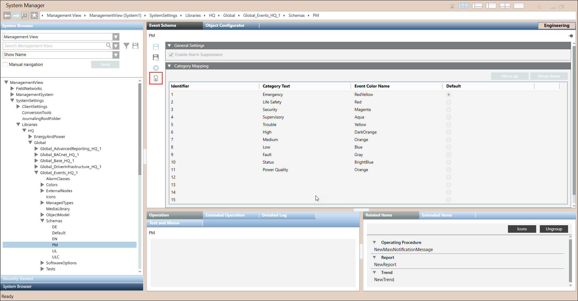Select the Default radio button for Trouble row
The height and width of the screenshot is (301, 578).
point(448,125)
